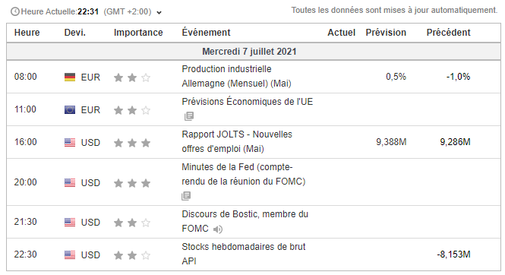Click the EU flag in the 11:00 row
The image size is (505, 275).
[x=70, y=110]
